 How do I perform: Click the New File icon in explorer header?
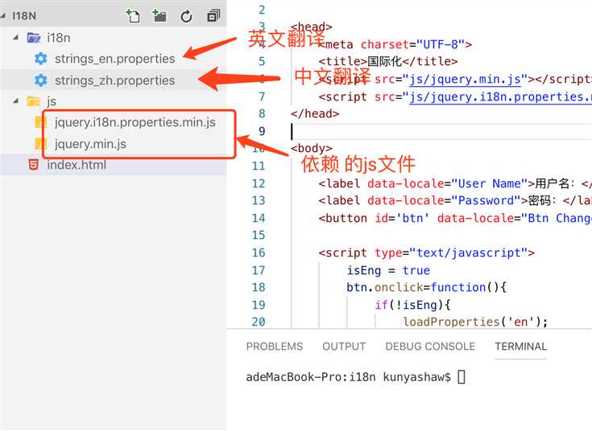[x=133, y=16]
